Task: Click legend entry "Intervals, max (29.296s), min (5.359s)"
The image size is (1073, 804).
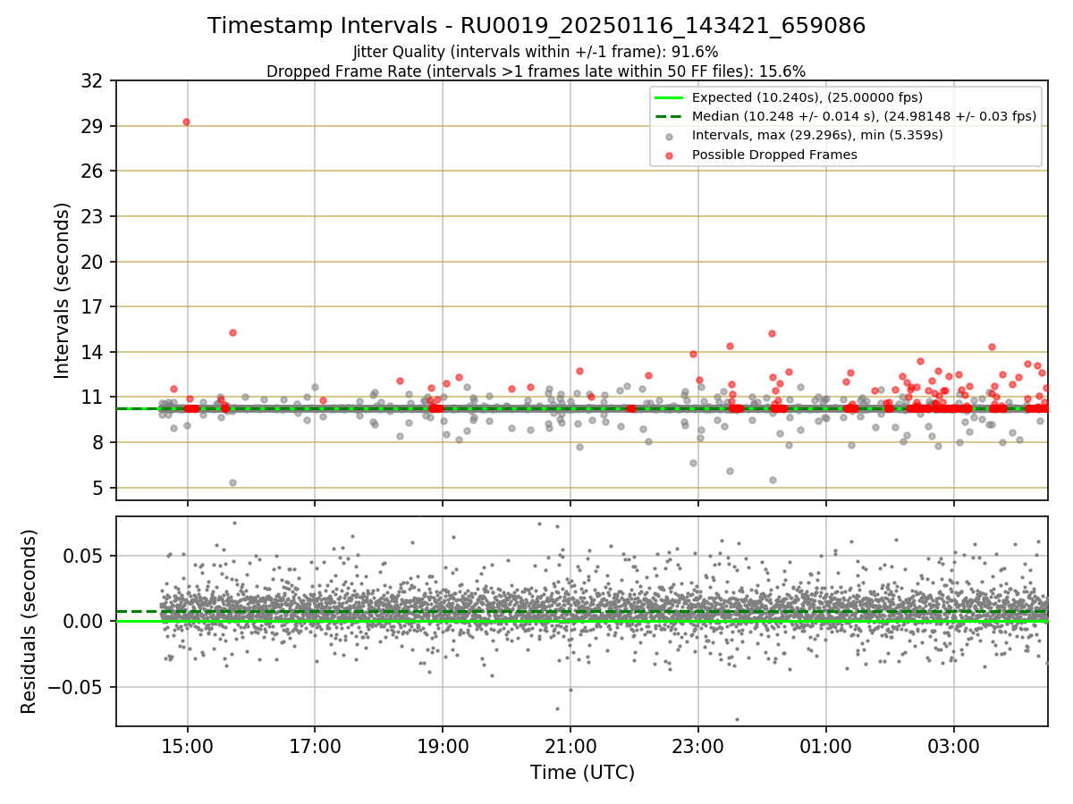Action: point(817,135)
